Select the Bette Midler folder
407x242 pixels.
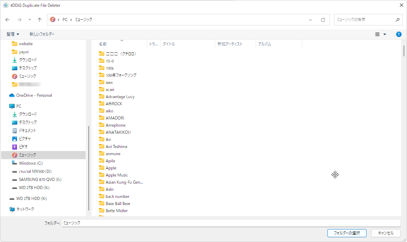(114, 211)
